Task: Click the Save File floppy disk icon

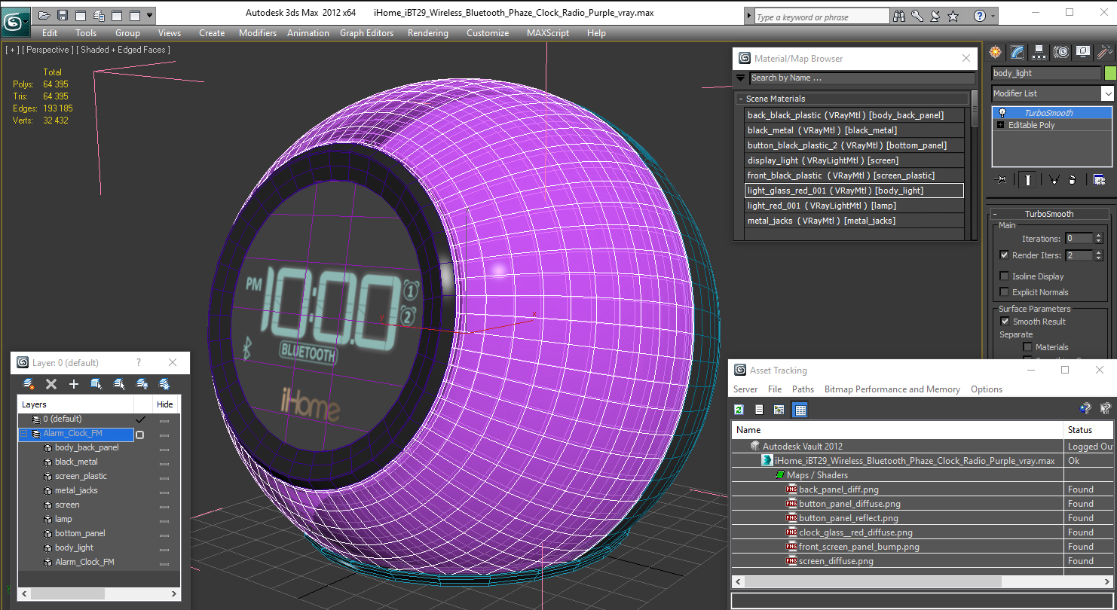Action: tap(63, 15)
